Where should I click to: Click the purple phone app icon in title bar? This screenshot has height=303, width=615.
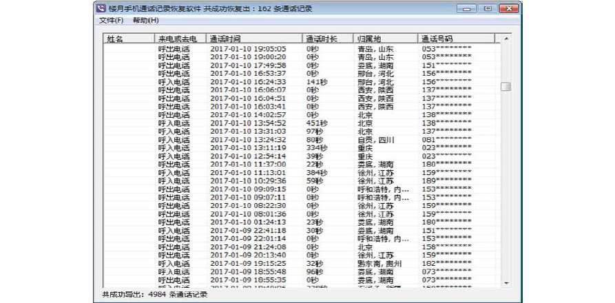pos(101,8)
